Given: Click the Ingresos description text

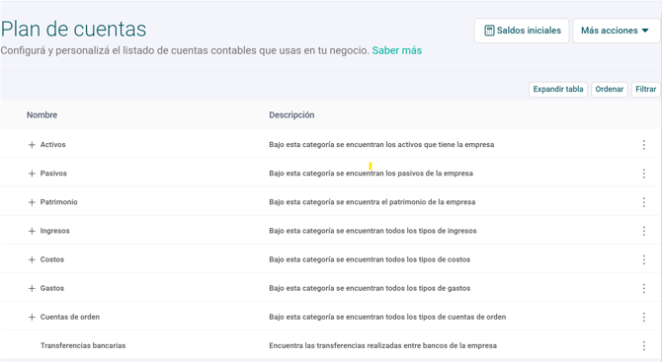Looking at the screenshot, I should click(372, 231).
